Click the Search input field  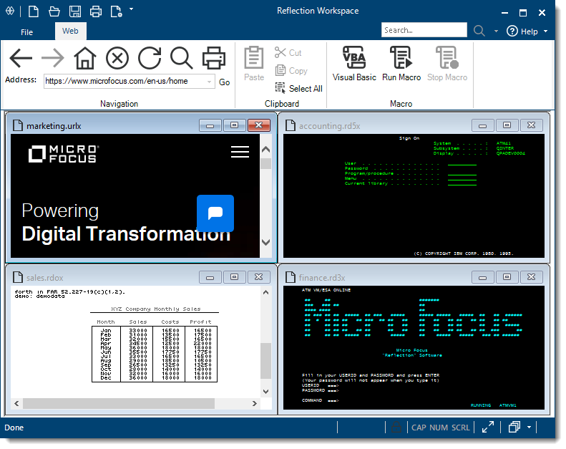coord(424,30)
